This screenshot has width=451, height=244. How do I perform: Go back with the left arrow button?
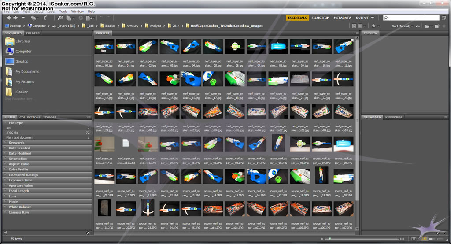pyautogui.click(x=9, y=18)
